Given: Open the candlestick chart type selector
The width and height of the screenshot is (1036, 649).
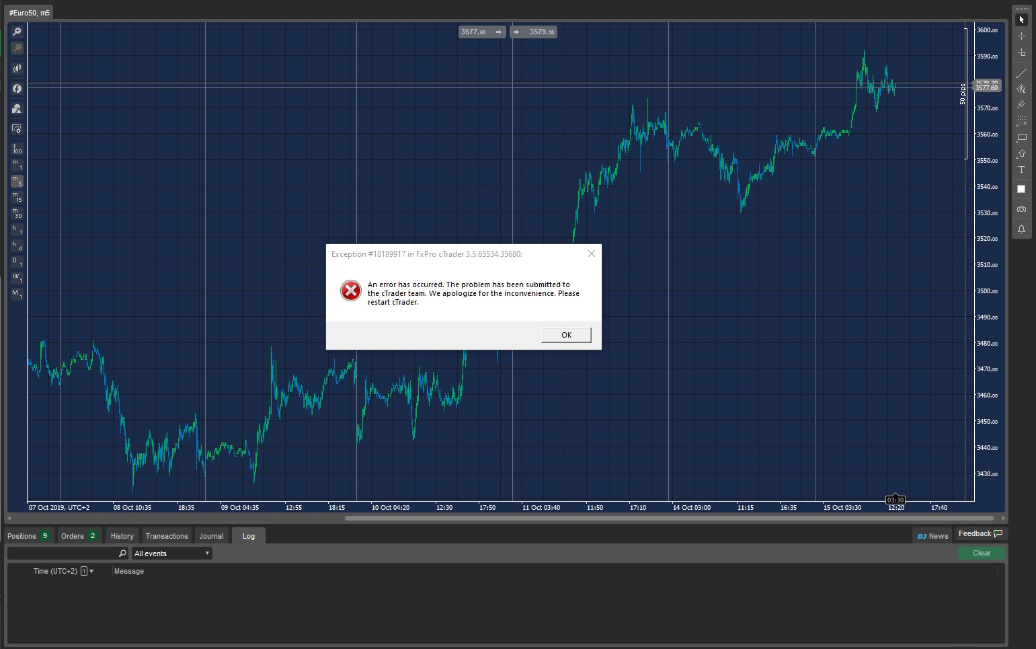Looking at the screenshot, I should [x=17, y=69].
